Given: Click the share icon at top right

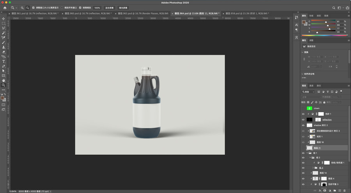Looking at the screenshot, I should tap(347, 8).
